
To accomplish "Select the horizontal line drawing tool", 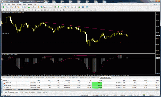I will tap(14, 10).
